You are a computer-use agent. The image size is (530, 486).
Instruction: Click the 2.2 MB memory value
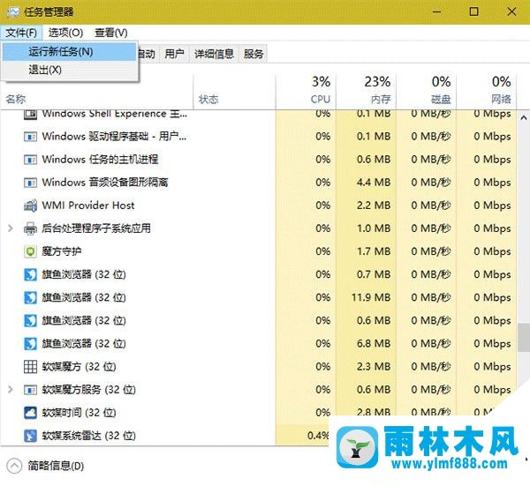[x=374, y=206]
